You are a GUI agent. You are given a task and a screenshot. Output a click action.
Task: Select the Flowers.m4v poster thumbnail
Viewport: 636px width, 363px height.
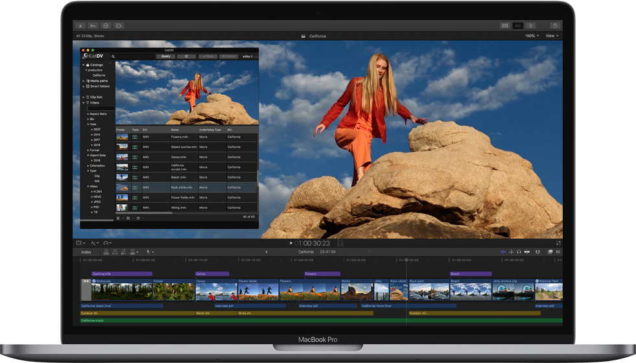point(122,137)
